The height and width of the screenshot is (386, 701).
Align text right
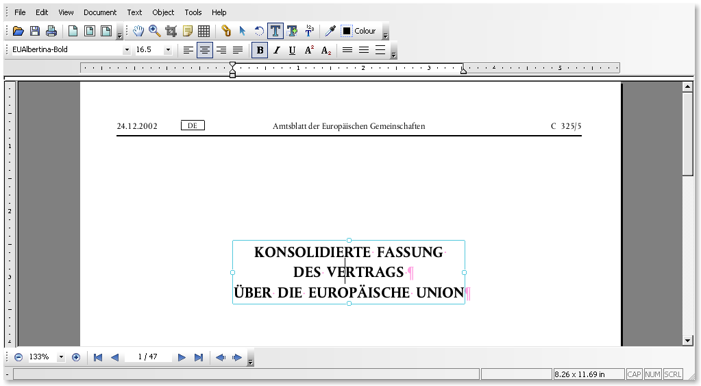(x=221, y=50)
